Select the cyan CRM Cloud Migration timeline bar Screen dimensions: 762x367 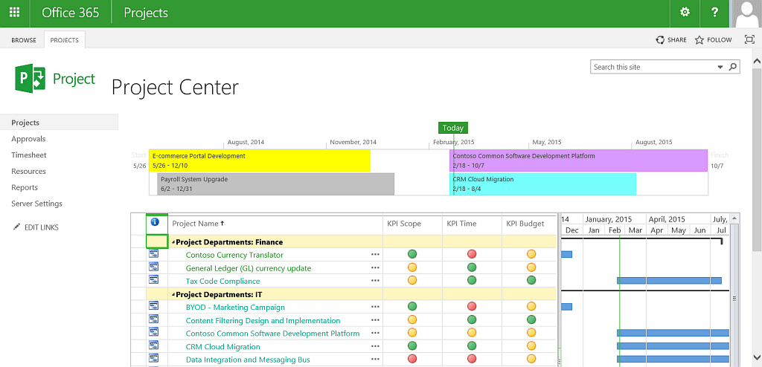542,184
